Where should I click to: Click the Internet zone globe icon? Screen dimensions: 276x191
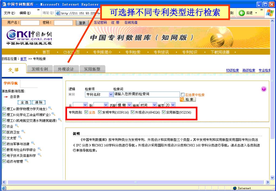pos(234,188)
